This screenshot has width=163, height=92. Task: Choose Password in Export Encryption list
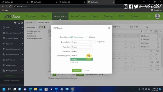[81, 62]
